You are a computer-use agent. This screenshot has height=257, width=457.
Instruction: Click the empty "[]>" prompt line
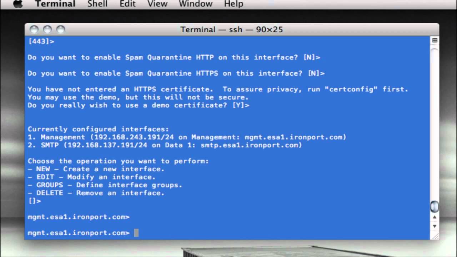(x=34, y=201)
